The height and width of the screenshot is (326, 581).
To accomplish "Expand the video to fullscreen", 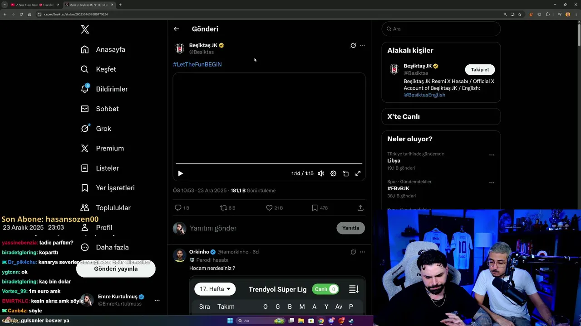I will coord(358,173).
